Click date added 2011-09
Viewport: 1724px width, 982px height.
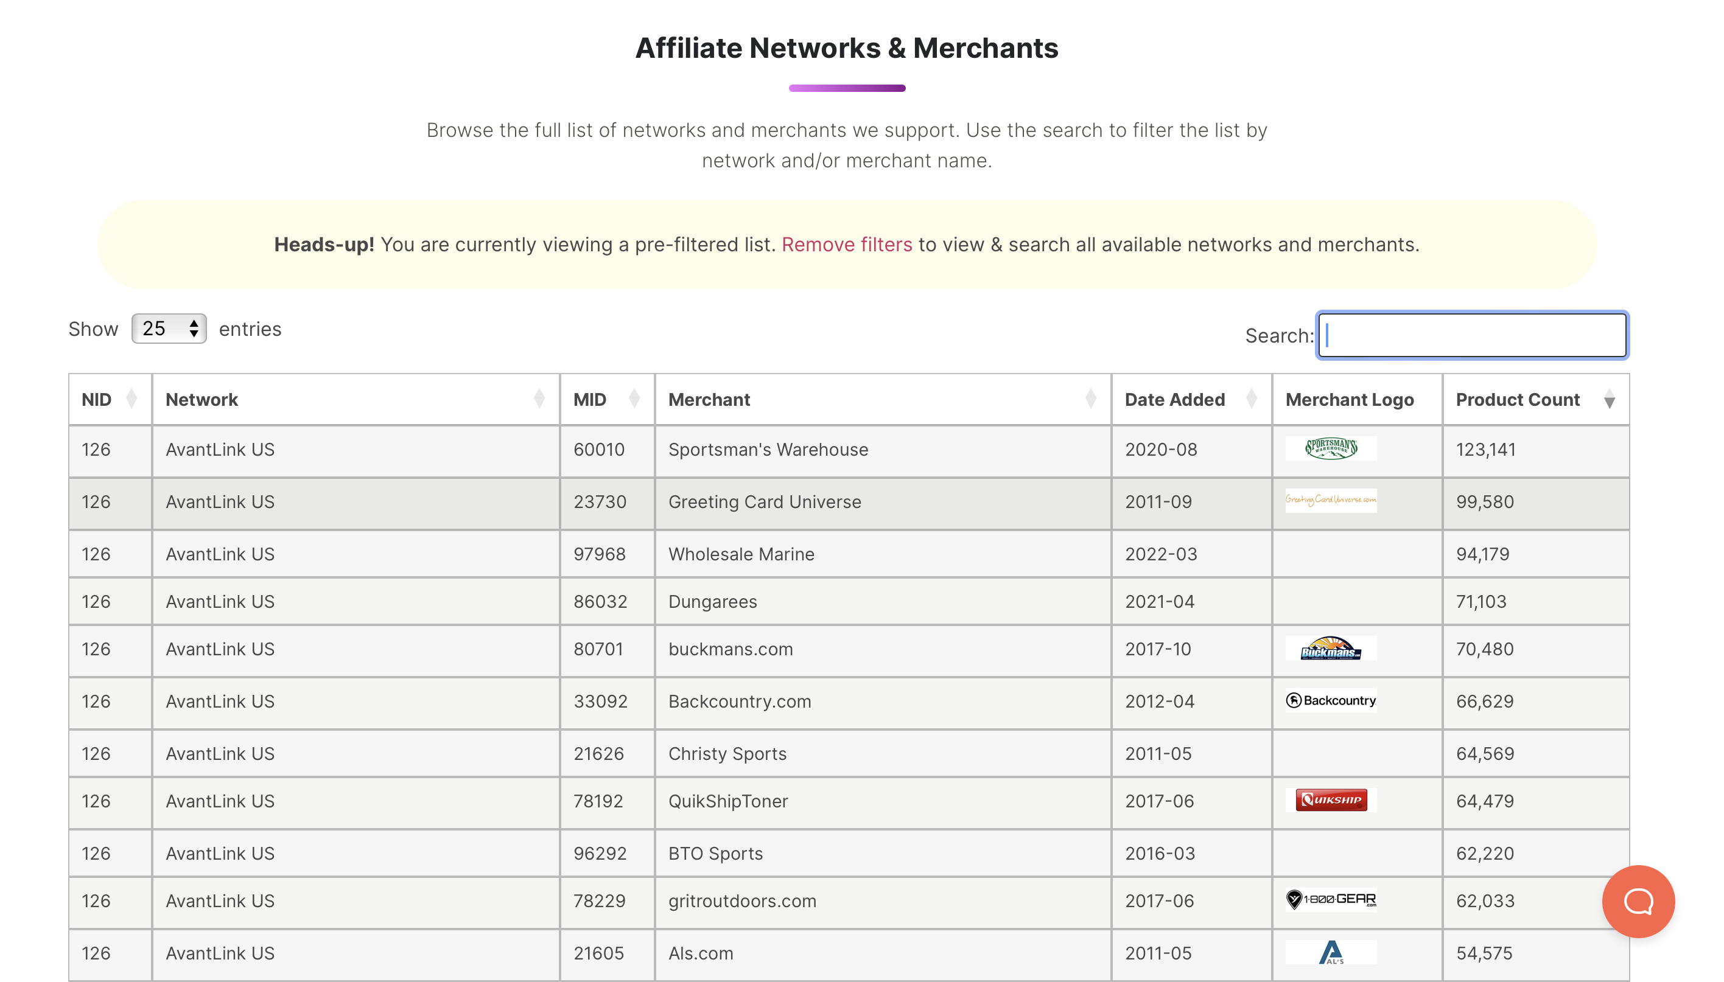tap(1158, 502)
